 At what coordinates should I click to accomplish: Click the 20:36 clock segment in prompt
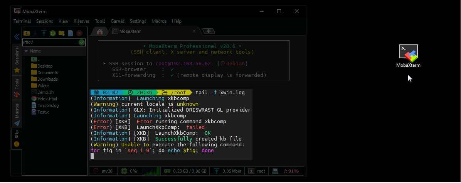pos(140,93)
